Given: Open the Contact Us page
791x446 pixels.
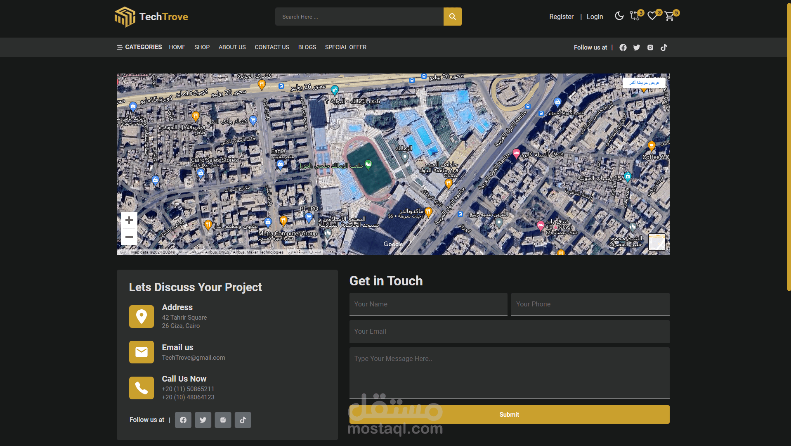Looking at the screenshot, I should [272, 47].
